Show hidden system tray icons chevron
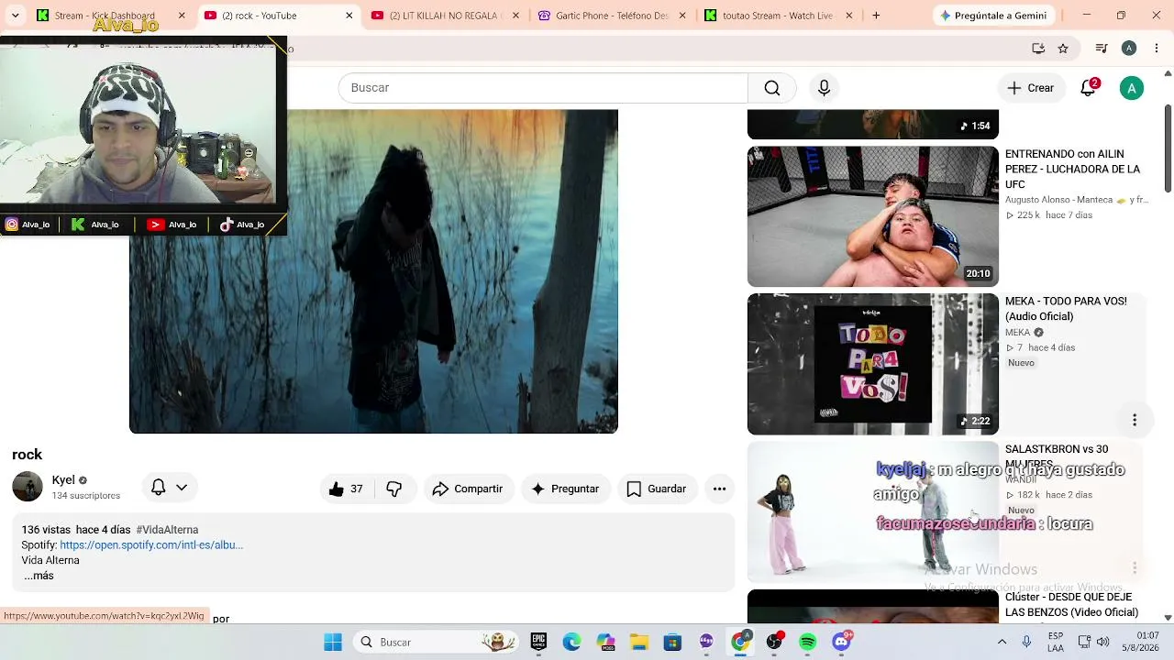 (x=1002, y=643)
